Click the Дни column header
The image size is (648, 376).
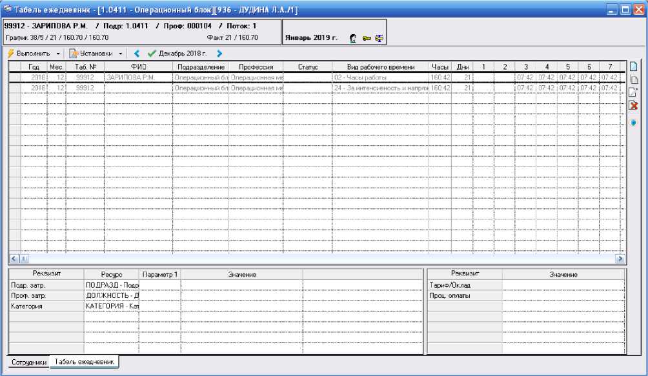coord(463,67)
